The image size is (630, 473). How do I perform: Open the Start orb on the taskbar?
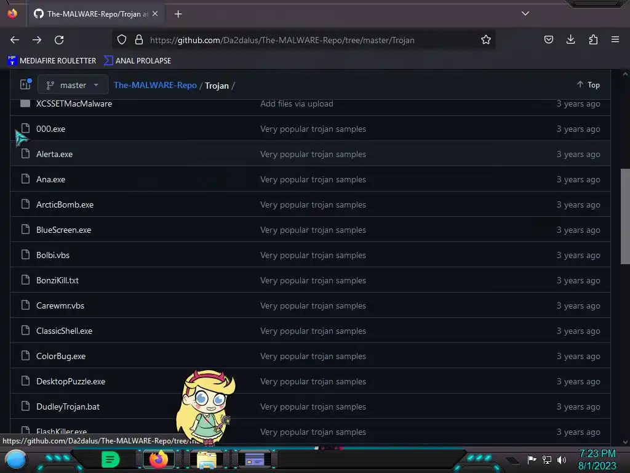(16, 460)
